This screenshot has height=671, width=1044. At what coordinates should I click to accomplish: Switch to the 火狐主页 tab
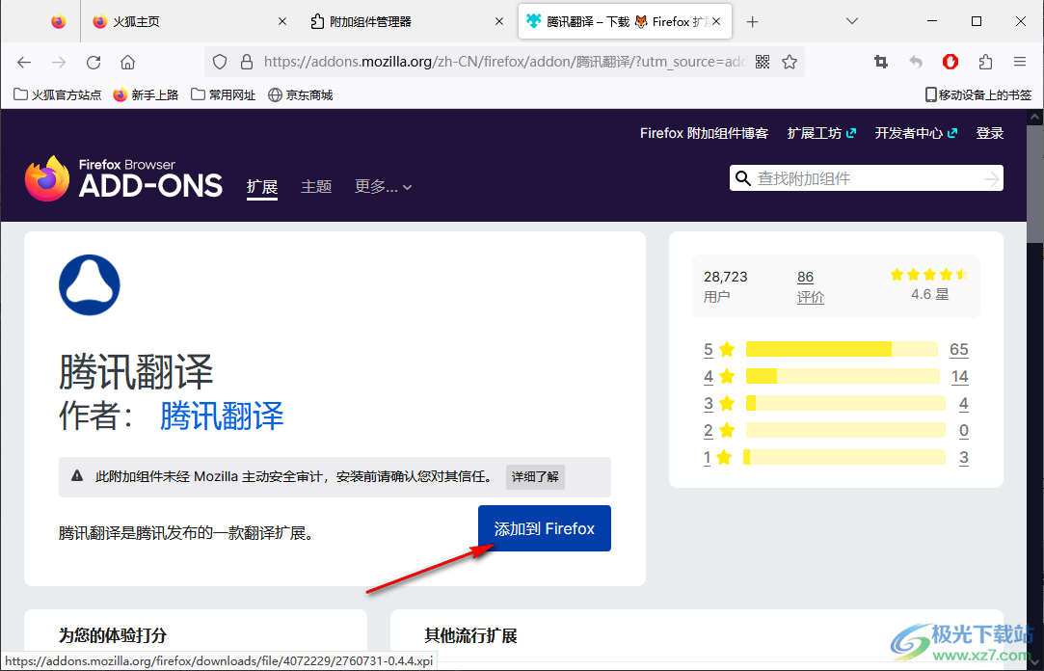pyautogui.click(x=190, y=21)
